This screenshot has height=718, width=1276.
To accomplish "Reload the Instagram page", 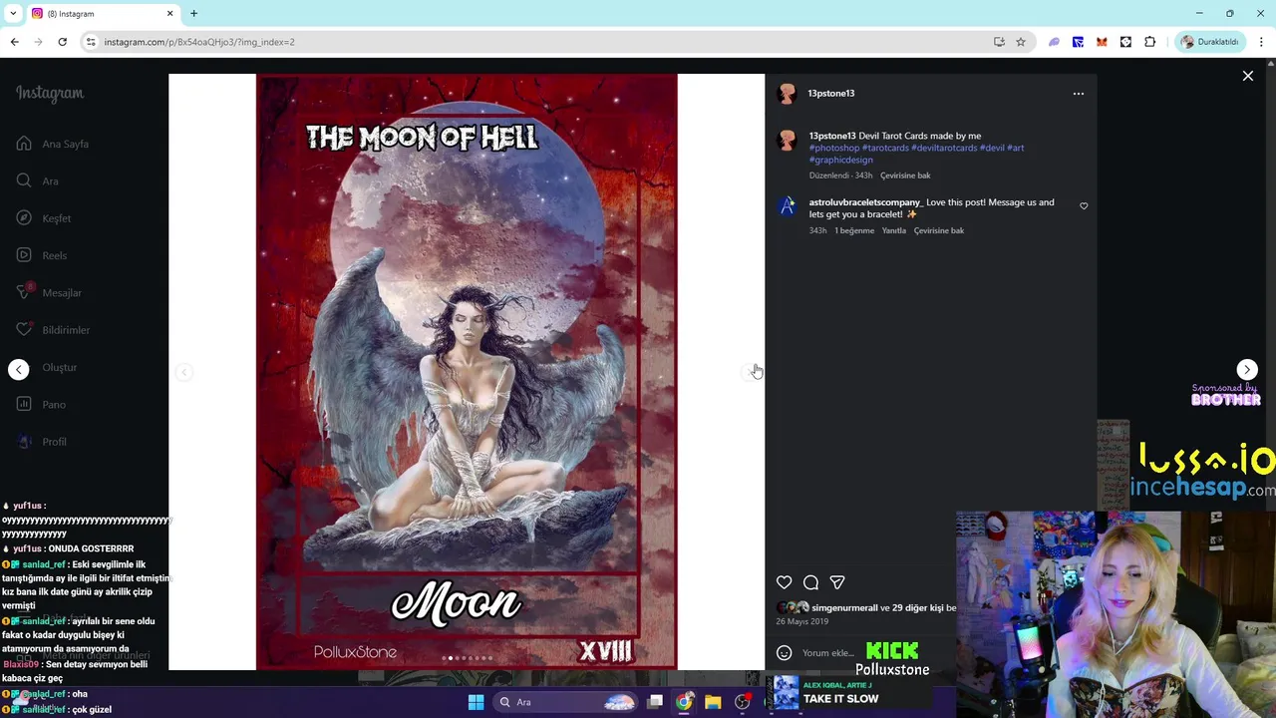I will click(x=62, y=42).
